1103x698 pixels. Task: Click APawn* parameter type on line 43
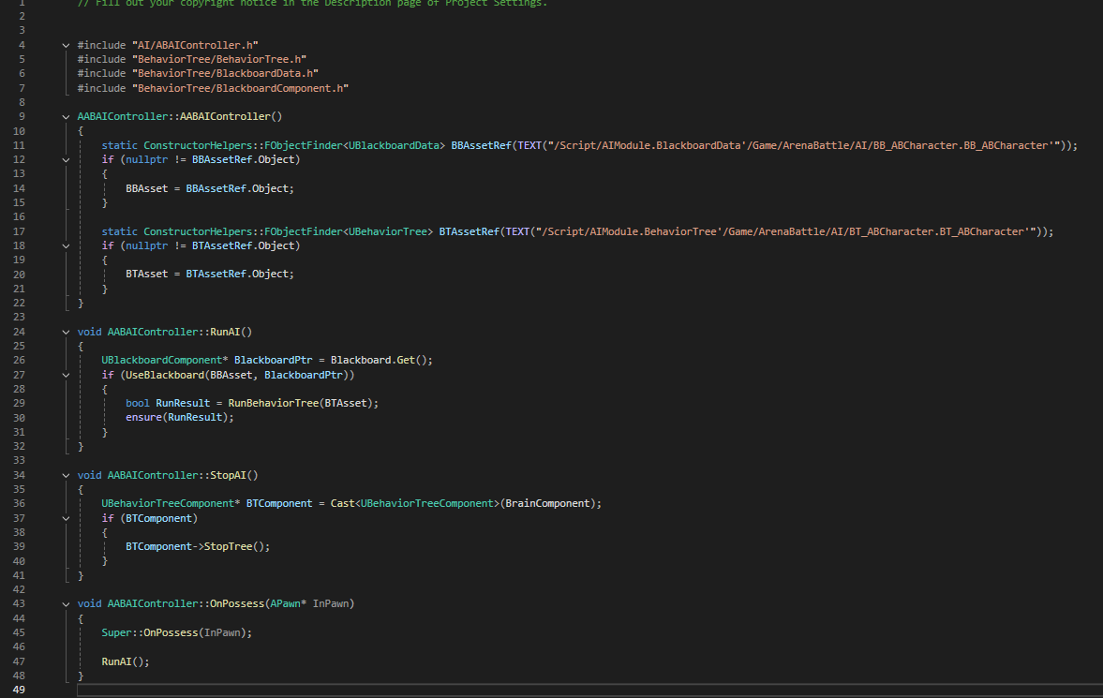289,603
